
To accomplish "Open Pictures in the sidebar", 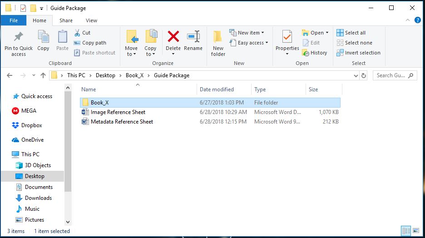I will click(x=30, y=219).
